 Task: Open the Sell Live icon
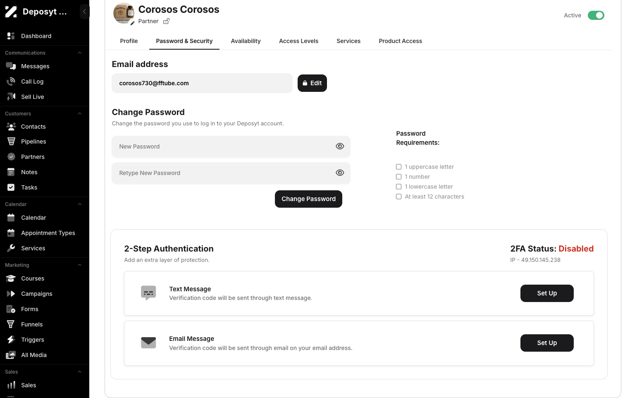[x=11, y=97]
